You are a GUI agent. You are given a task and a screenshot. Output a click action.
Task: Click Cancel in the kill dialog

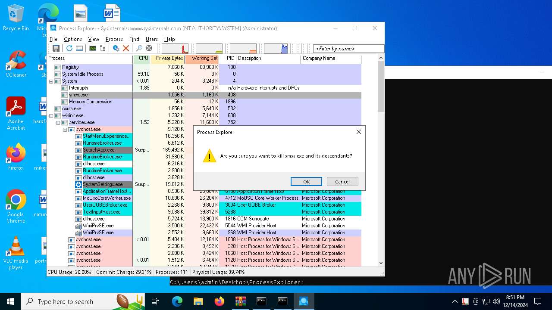[x=342, y=182]
